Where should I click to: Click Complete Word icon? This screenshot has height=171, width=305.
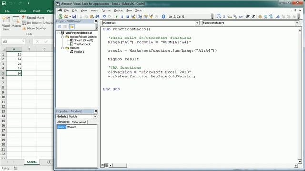[241, 17]
